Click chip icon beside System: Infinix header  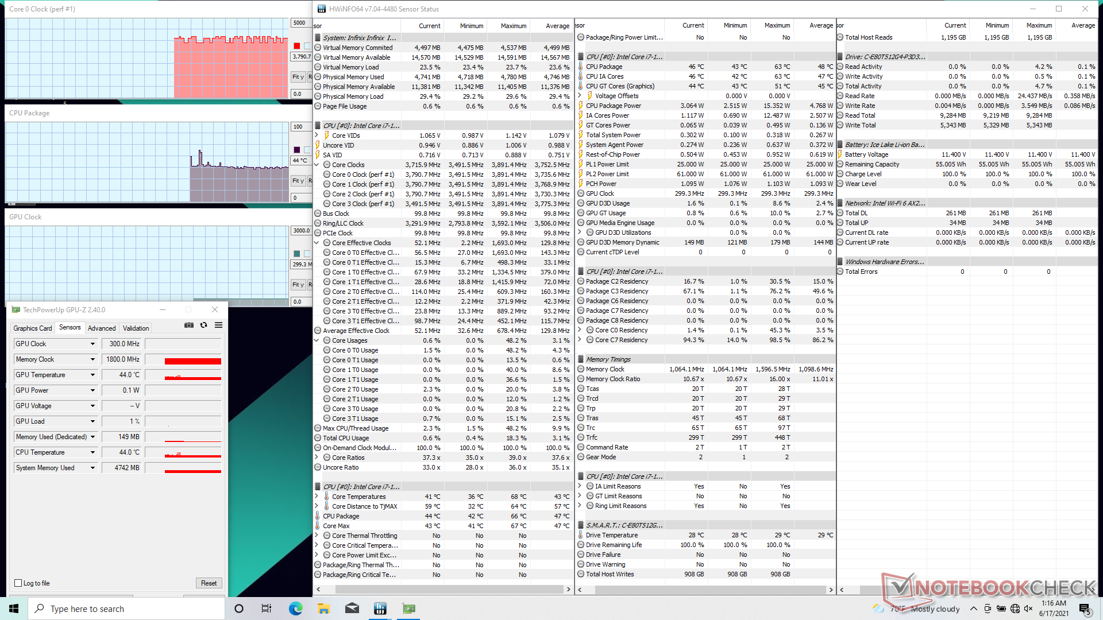[318, 38]
